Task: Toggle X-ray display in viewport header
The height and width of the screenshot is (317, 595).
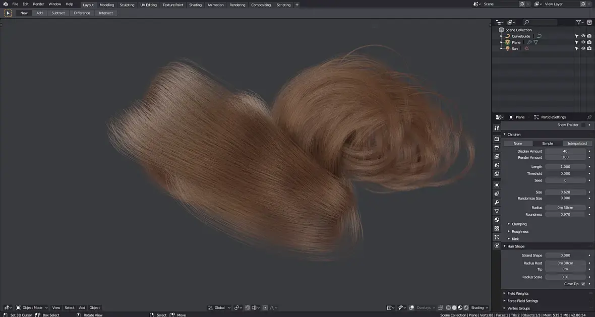Action: pos(441,307)
